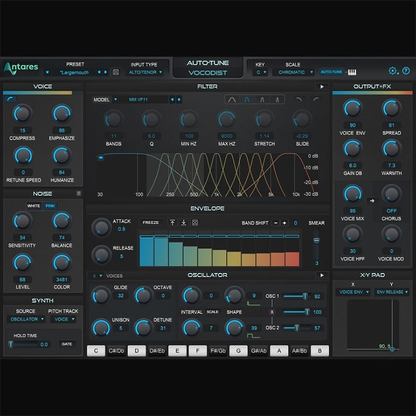
Task: Click OSC 2 square waveform icon
Action: point(254,336)
